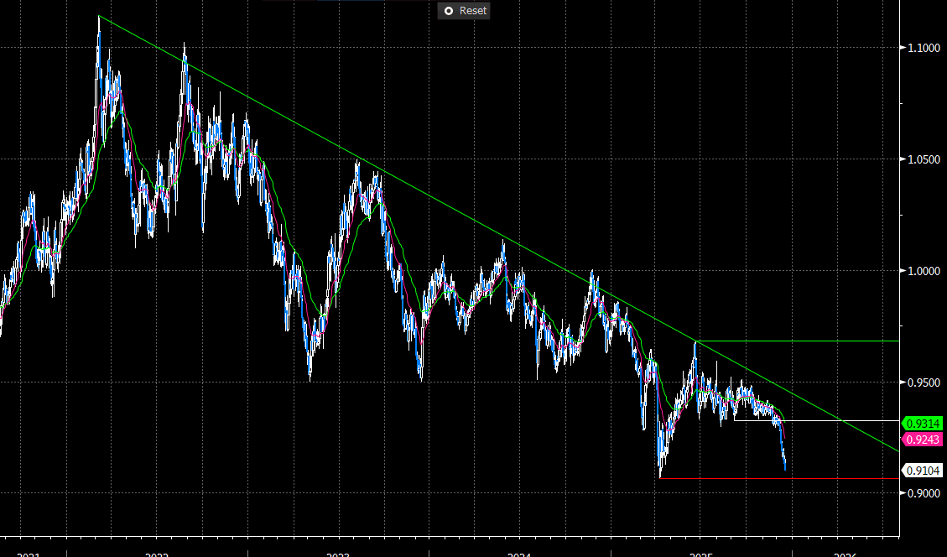Viewport: 947px width, 557px height.
Task: Click the 0.9000 price axis label
Action: pyautogui.click(x=923, y=493)
